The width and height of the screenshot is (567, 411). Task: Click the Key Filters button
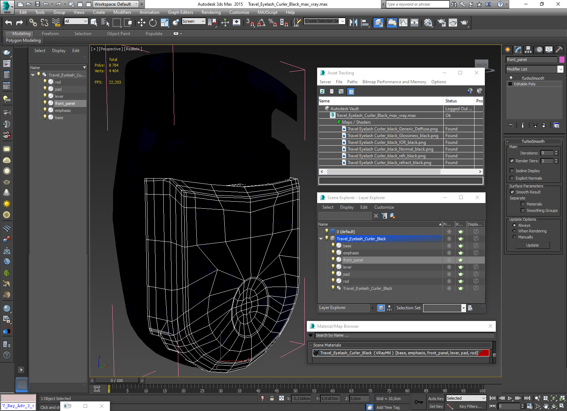(x=470, y=406)
